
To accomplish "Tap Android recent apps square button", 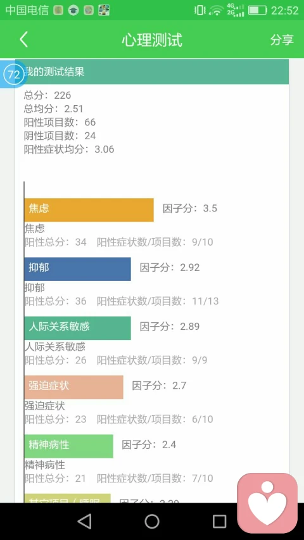I will click(219, 521).
